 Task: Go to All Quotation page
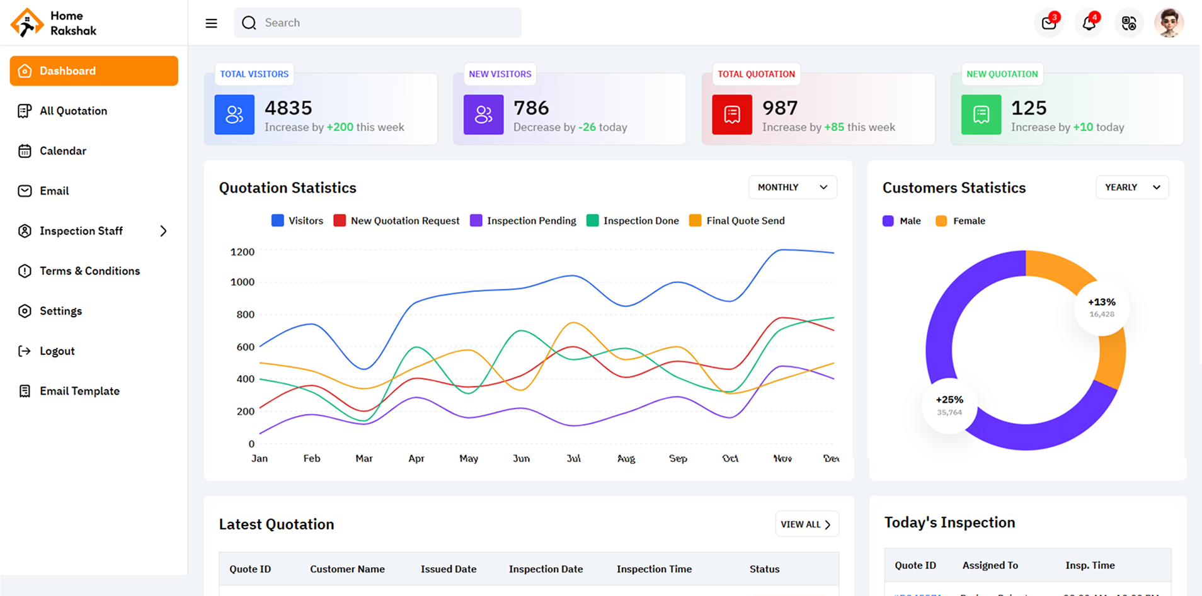tap(94, 111)
